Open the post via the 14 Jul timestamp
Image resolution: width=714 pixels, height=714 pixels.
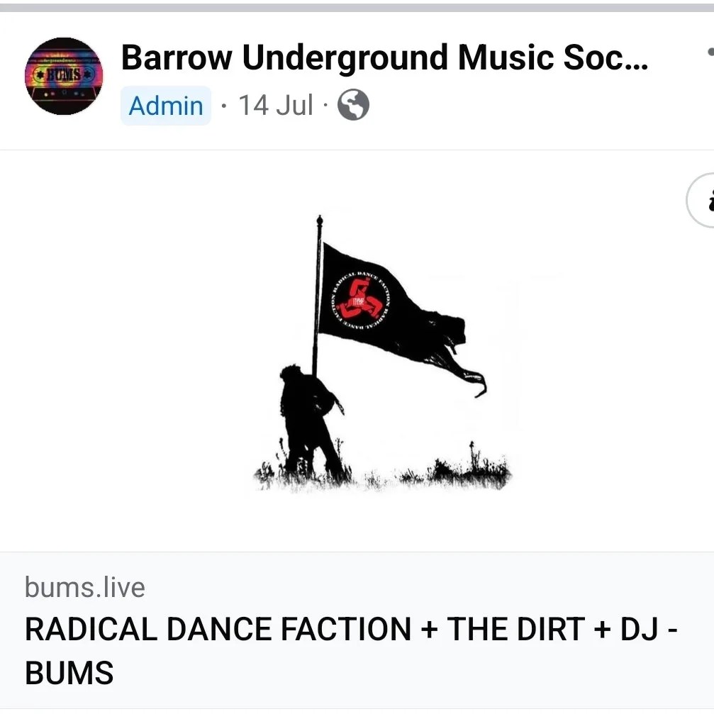[x=276, y=106]
